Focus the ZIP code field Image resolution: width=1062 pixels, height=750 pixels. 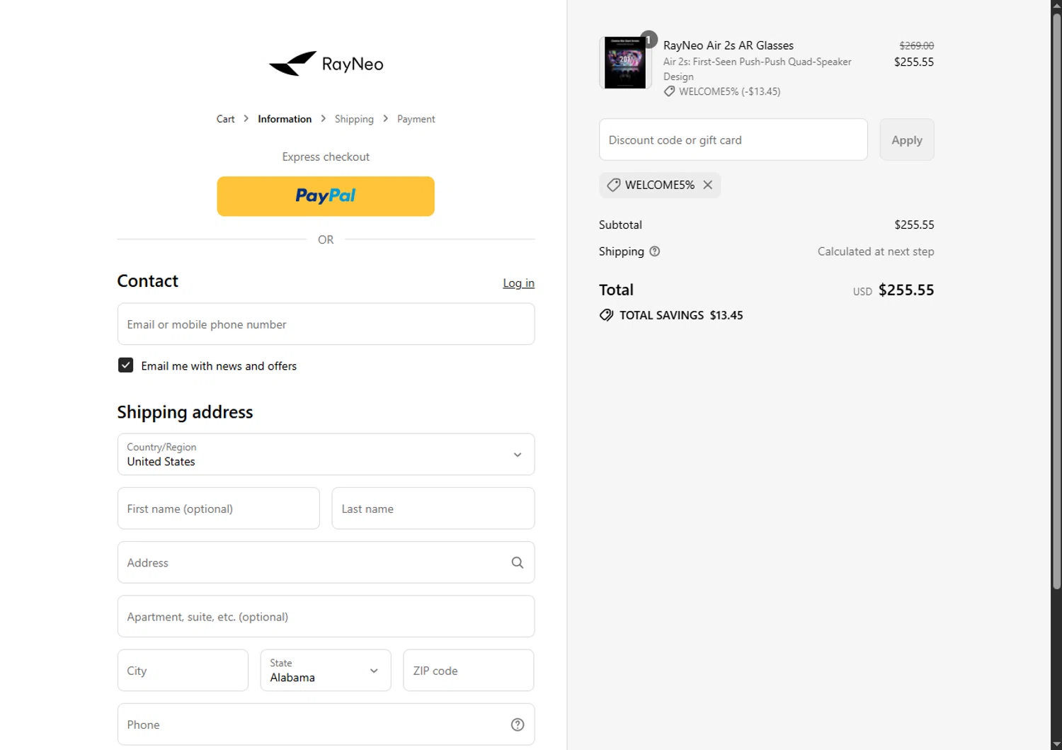[469, 670]
